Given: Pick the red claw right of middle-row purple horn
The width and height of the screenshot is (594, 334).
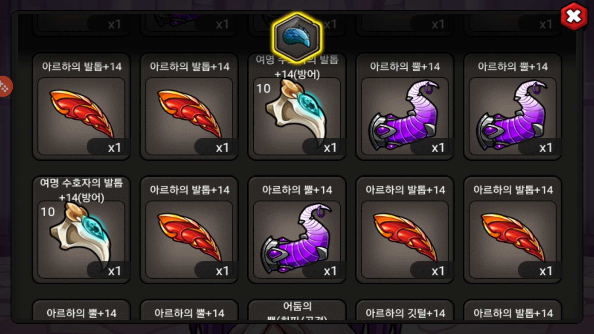Looking at the screenshot, I should click(405, 230).
